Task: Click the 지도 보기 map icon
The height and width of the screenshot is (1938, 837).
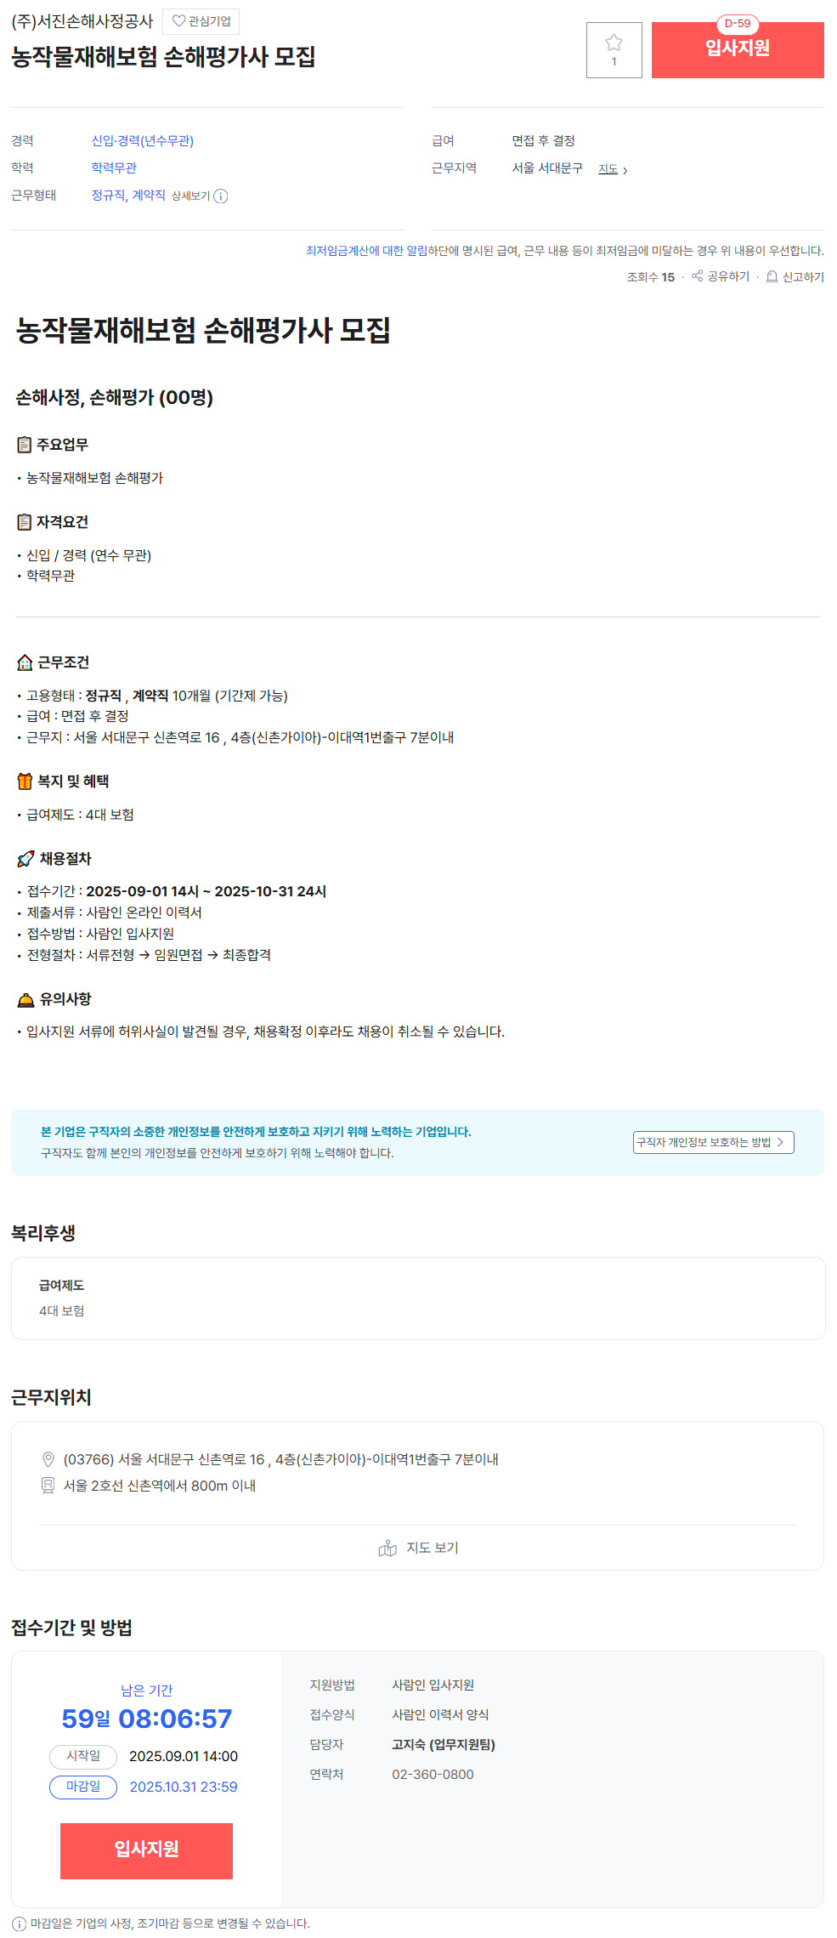Action: pyautogui.click(x=387, y=1548)
